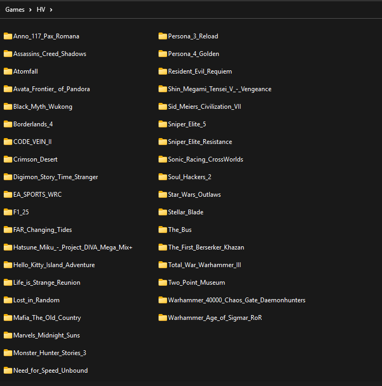Screen dimensions: 382x386
Task: Click Warhammer_40000_Chaos_Gate_Daemonhunters folder name
Action: click(237, 300)
